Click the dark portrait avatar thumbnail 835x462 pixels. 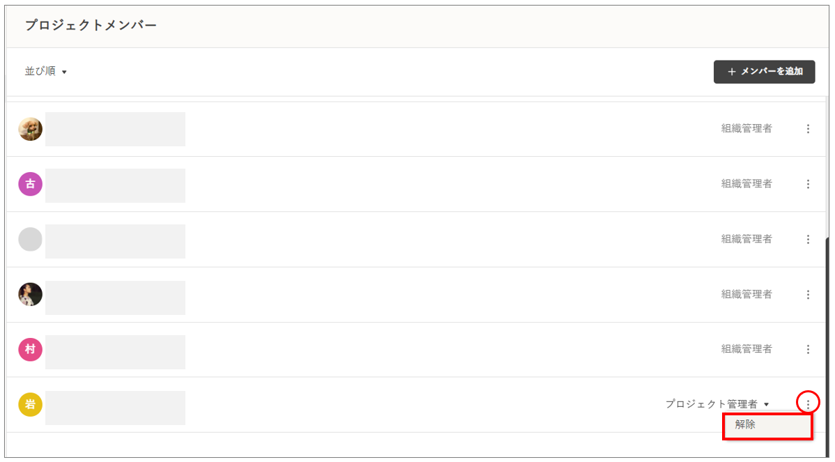(30, 294)
